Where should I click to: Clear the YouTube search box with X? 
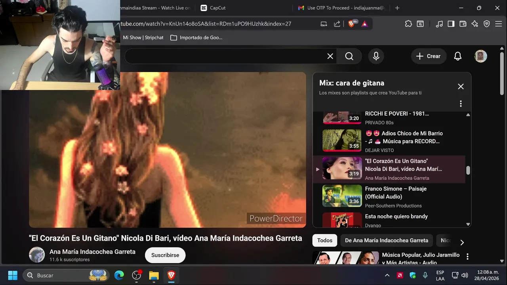pos(330,56)
